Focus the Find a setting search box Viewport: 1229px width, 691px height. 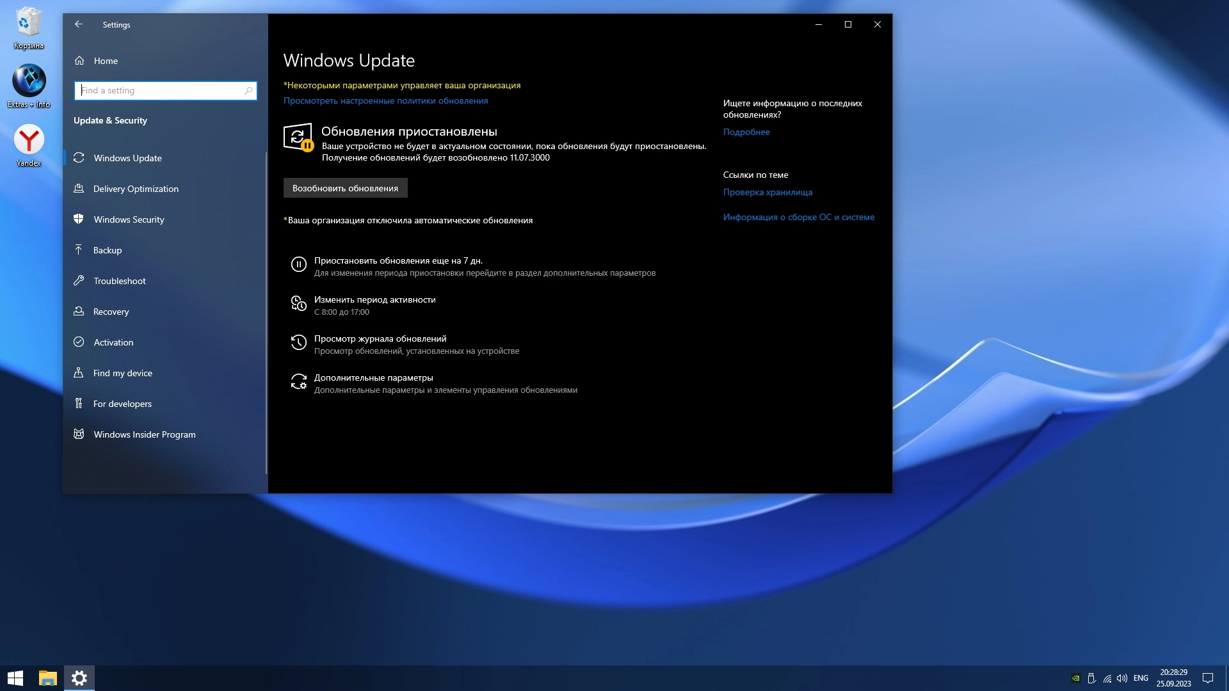pyautogui.click(x=160, y=91)
